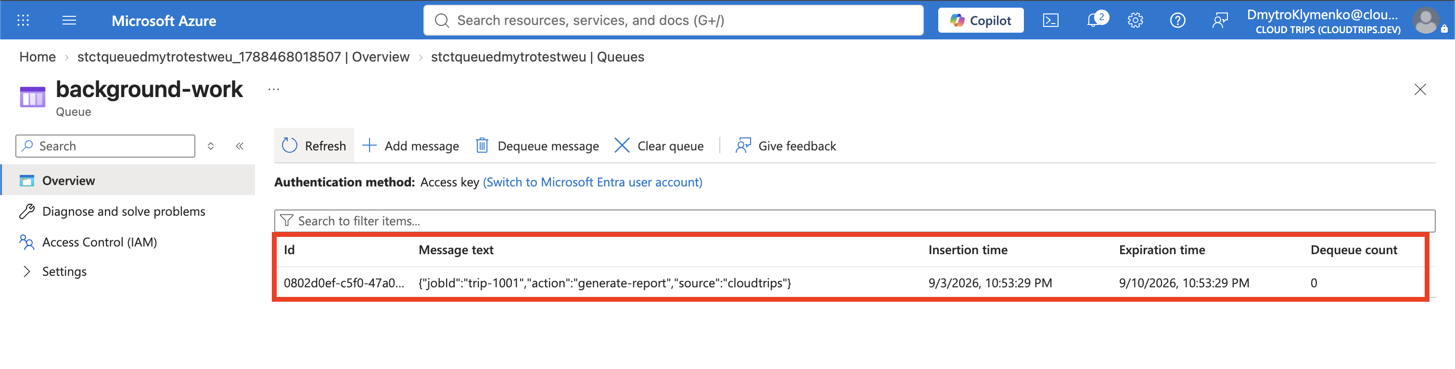The width and height of the screenshot is (1455, 369).
Task: Click the global search resources field
Action: 673,20
